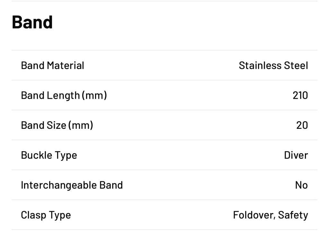The height and width of the screenshot is (240, 329).
Task: Select the "Diver" buckle type value
Action: 296,155
